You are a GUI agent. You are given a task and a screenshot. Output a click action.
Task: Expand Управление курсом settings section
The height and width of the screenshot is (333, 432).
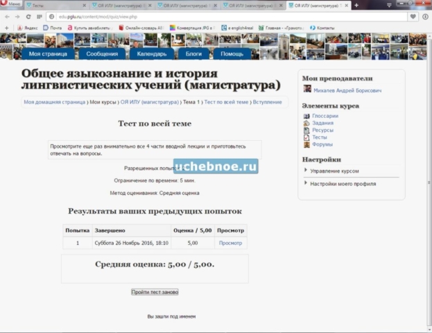pyautogui.click(x=334, y=170)
